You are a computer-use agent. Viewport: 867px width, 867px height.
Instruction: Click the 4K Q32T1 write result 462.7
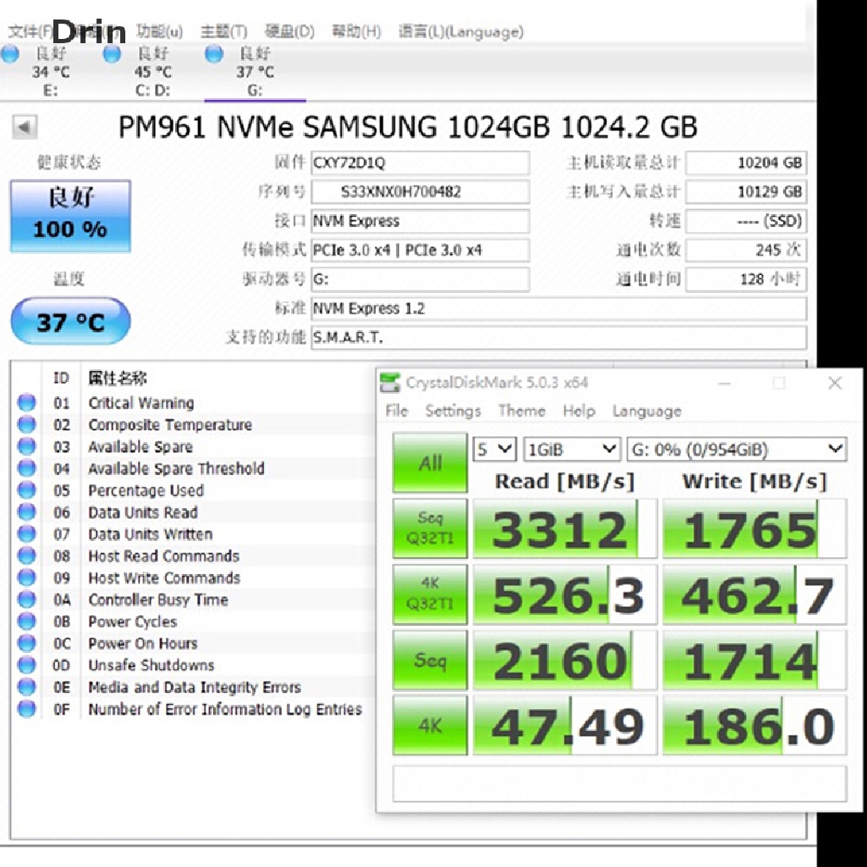[x=754, y=594]
